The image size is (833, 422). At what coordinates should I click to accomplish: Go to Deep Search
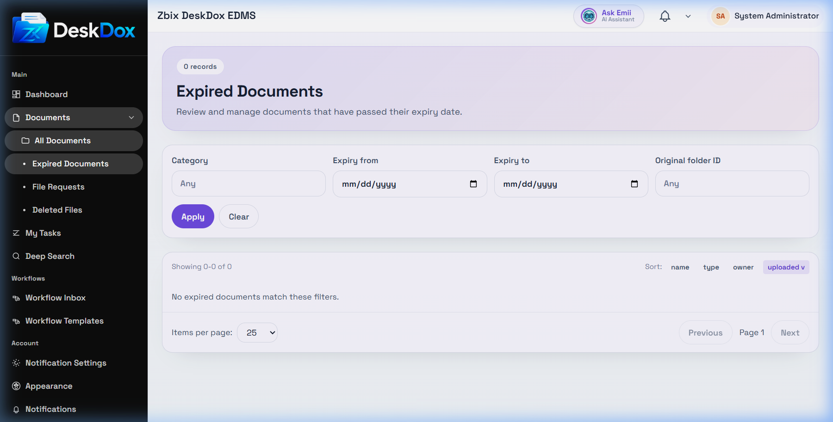(74, 256)
